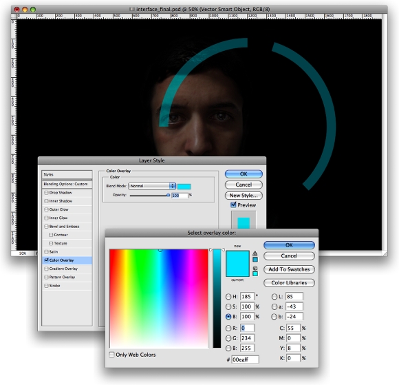Image resolution: width=399 pixels, height=385 pixels.
Task: Open the Blend Mode dropdown
Action: pos(152,186)
